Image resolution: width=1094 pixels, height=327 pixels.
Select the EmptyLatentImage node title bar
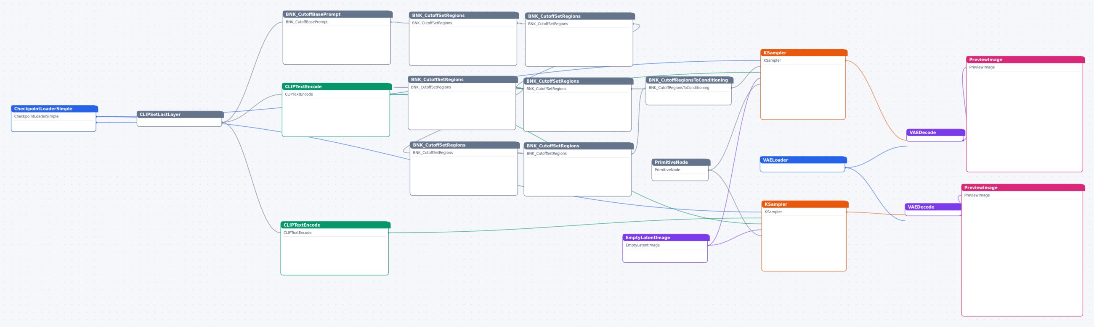pyautogui.click(x=666, y=238)
